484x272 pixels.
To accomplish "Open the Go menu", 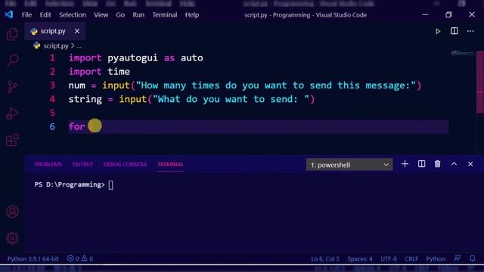I will pyautogui.click(x=120, y=15).
